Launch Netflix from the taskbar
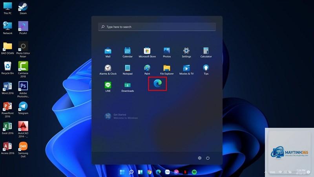Image resolution: width=314 pixels, height=177 pixels. [185, 172]
